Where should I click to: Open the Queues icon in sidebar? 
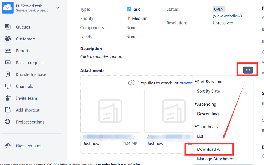point(8,27)
